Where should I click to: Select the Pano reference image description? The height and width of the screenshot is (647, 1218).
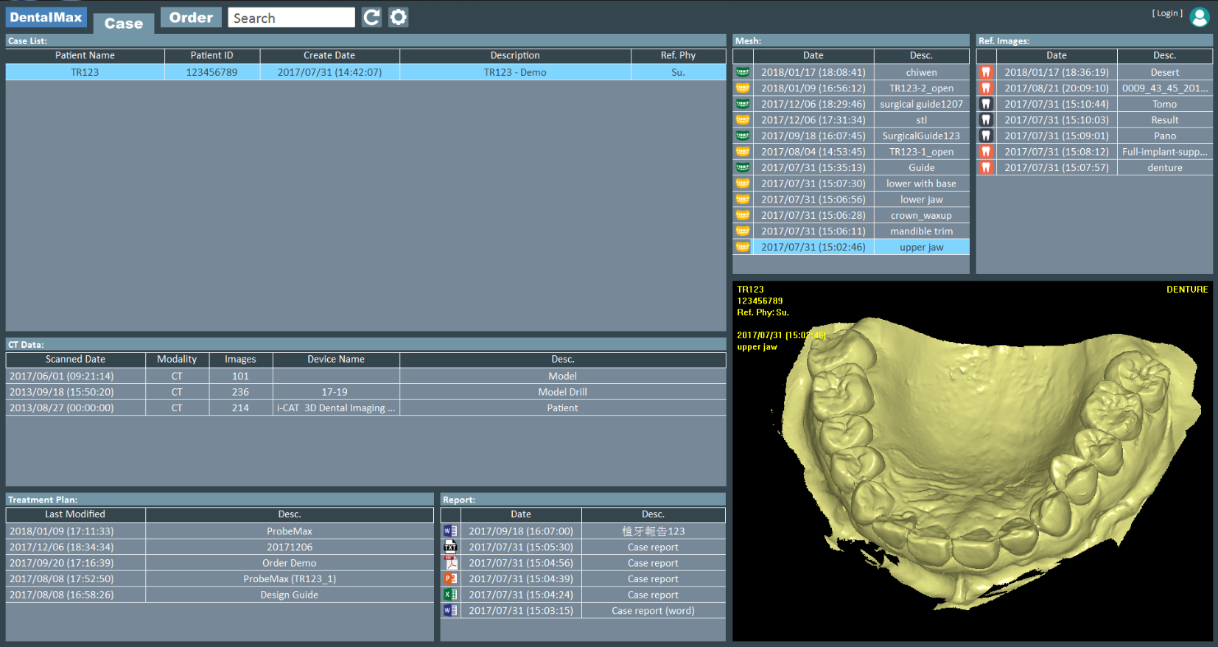click(1165, 136)
